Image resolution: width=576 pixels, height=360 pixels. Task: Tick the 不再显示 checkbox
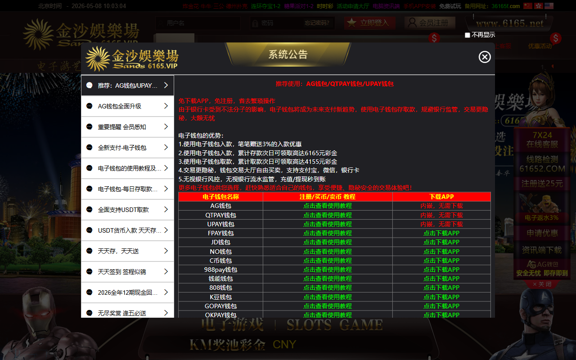click(x=468, y=35)
